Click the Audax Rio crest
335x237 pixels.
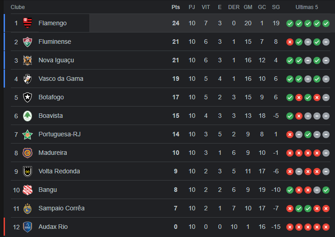click(28, 227)
